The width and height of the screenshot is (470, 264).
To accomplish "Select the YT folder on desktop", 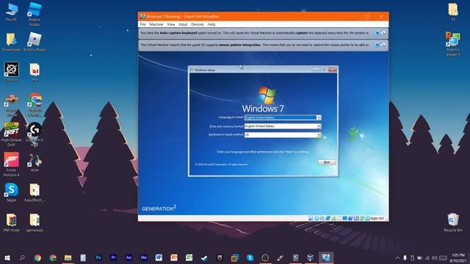I will click(453, 12).
